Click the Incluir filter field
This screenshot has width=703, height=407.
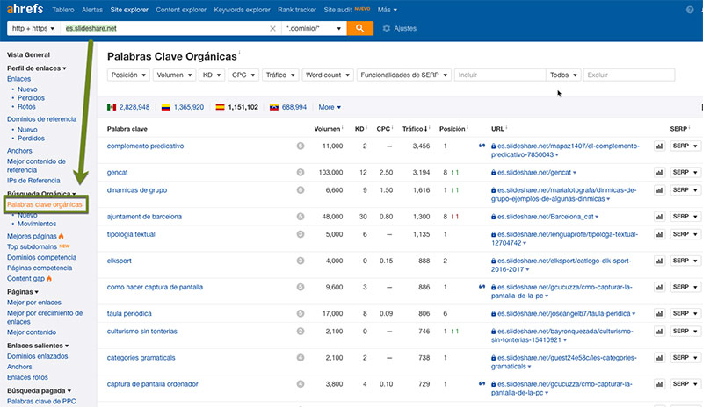500,75
